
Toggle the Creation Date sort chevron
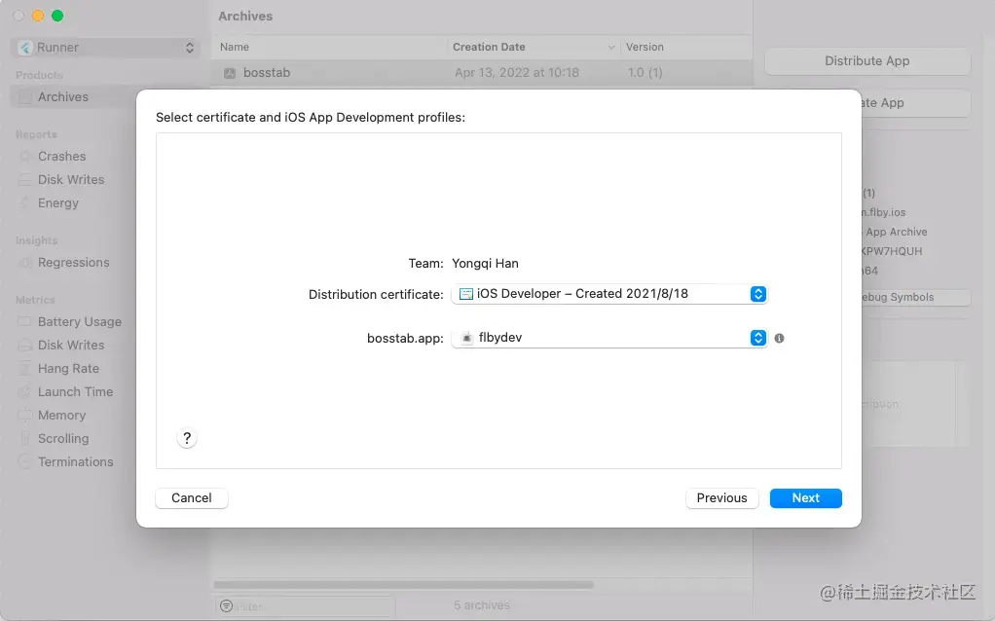611,48
